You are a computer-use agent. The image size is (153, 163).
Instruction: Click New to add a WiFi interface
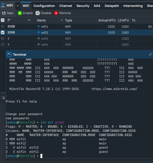pos(8,13)
